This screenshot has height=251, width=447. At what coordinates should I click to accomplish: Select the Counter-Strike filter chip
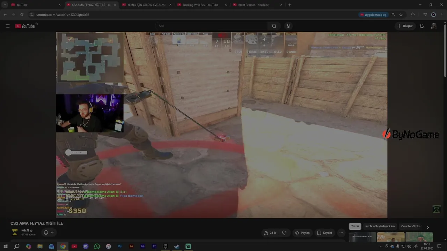click(x=411, y=226)
